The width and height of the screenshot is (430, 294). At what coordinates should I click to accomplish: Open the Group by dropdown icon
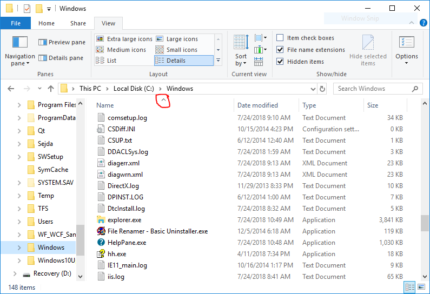click(261, 38)
